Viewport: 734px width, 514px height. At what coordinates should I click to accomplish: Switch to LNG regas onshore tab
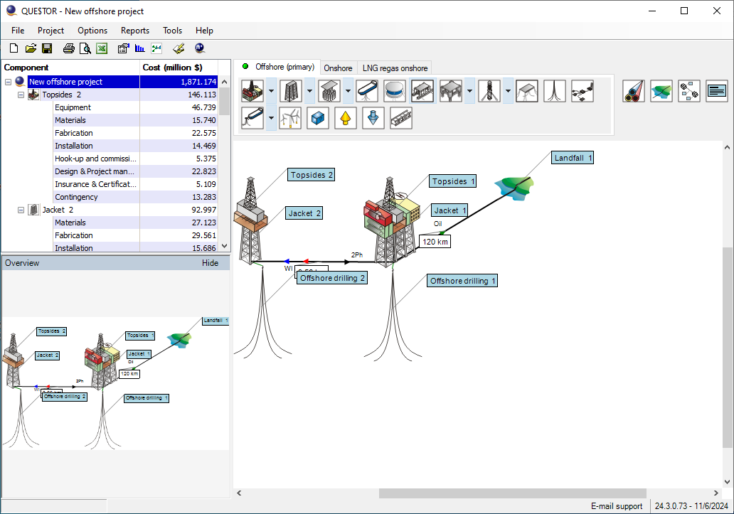point(395,68)
